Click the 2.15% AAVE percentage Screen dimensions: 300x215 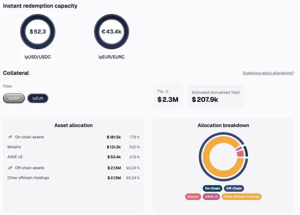pyautogui.click(x=135, y=157)
